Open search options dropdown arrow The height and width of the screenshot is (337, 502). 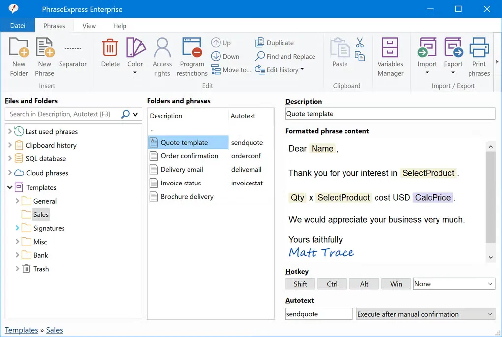click(x=135, y=114)
